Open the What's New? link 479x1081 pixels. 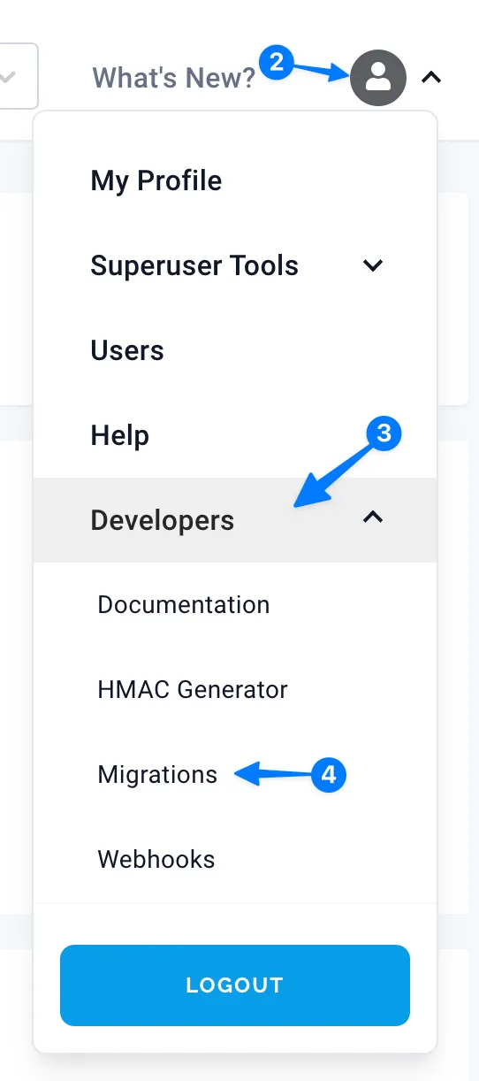174,78
